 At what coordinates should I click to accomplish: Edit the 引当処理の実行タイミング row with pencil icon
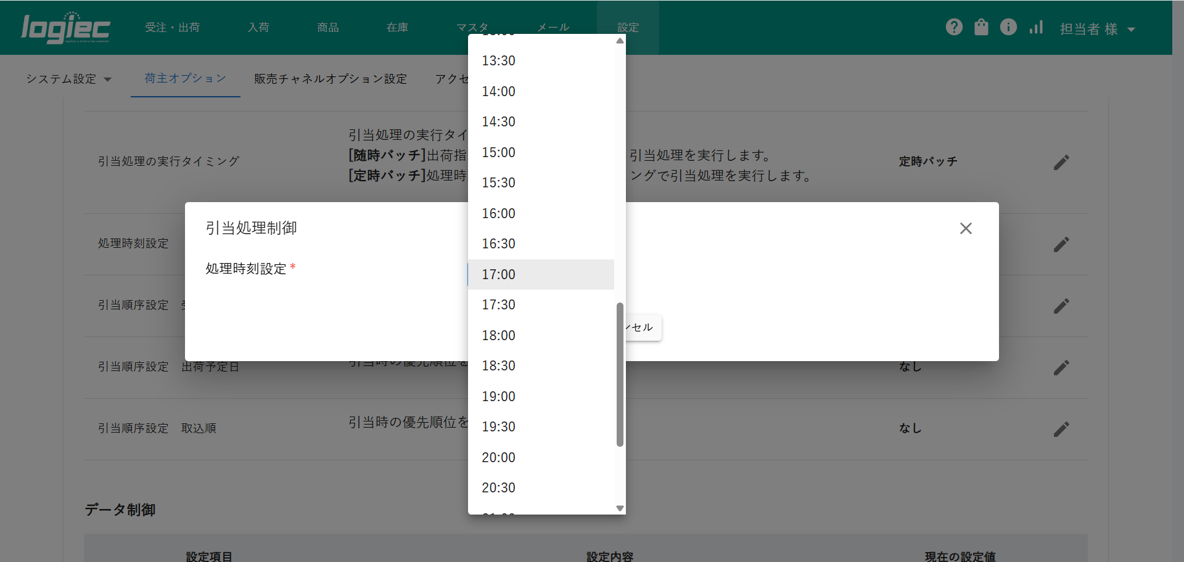click(x=1061, y=162)
